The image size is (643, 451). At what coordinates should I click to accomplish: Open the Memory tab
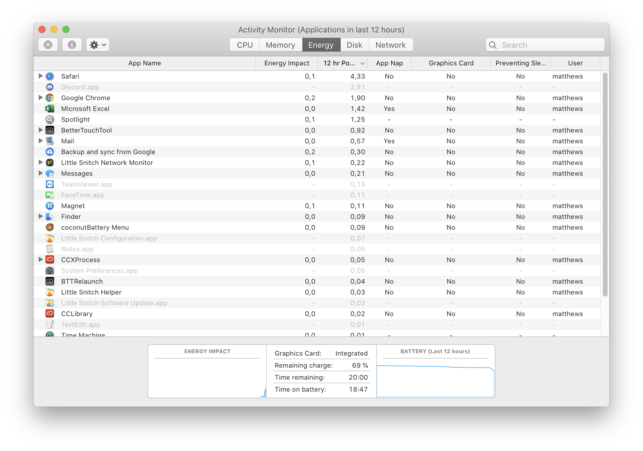coord(280,45)
